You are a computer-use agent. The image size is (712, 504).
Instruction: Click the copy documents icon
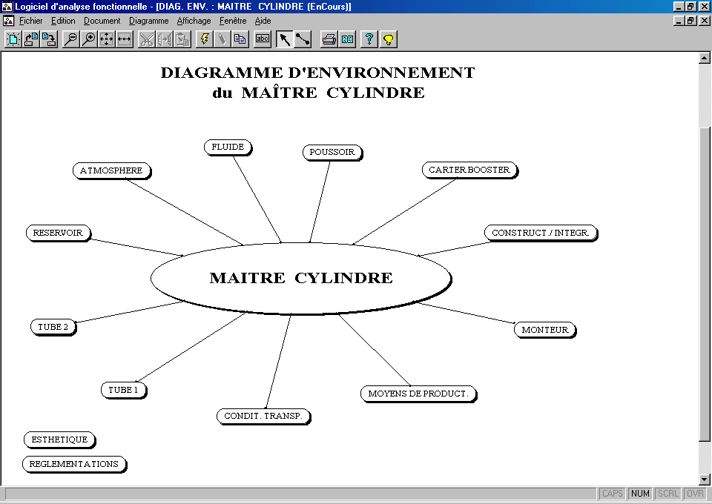point(240,39)
